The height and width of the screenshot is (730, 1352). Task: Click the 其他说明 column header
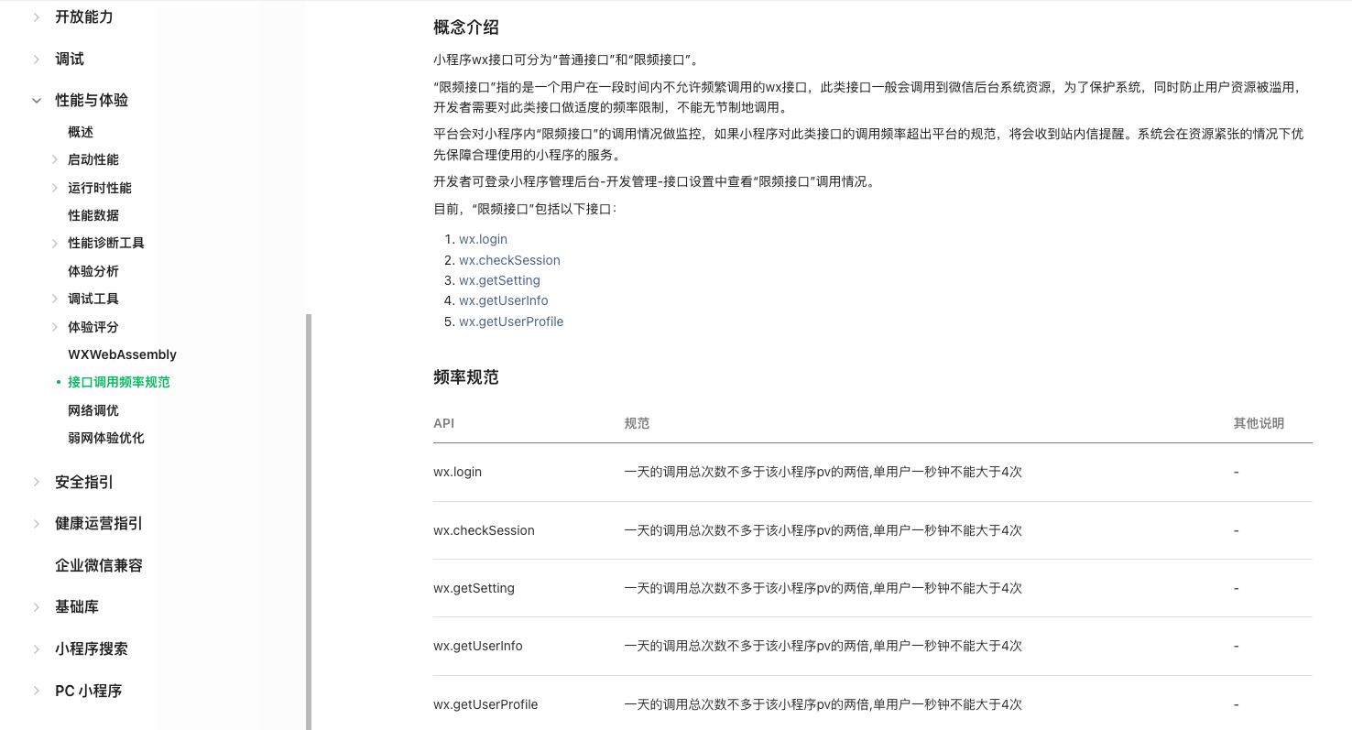(1259, 423)
